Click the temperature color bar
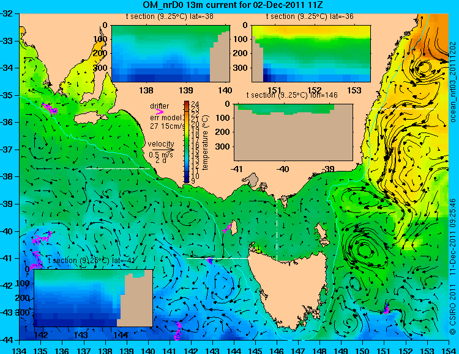 click(x=187, y=142)
